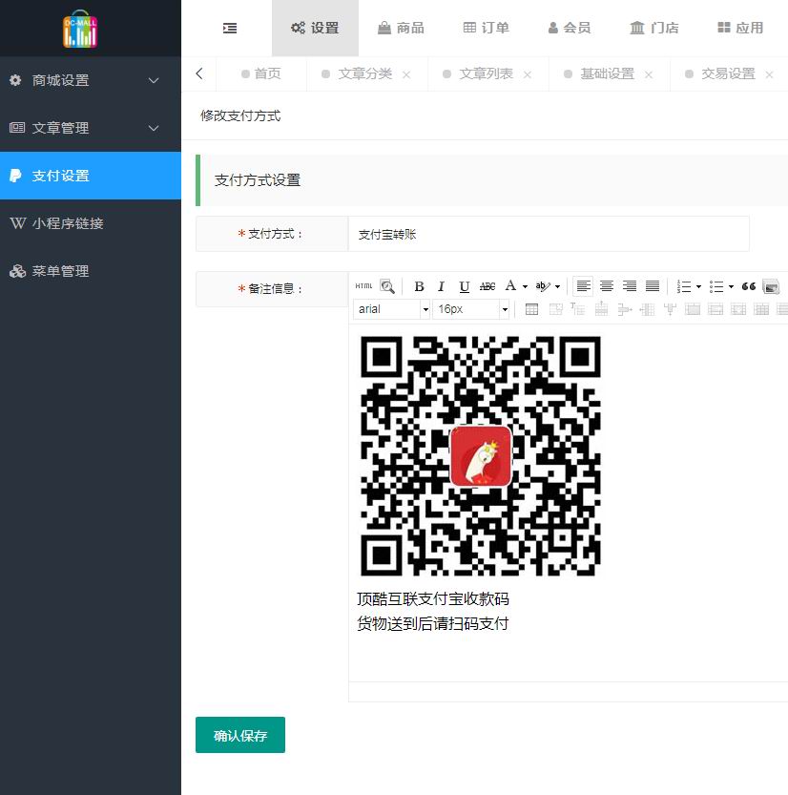Align text left

pos(583,286)
